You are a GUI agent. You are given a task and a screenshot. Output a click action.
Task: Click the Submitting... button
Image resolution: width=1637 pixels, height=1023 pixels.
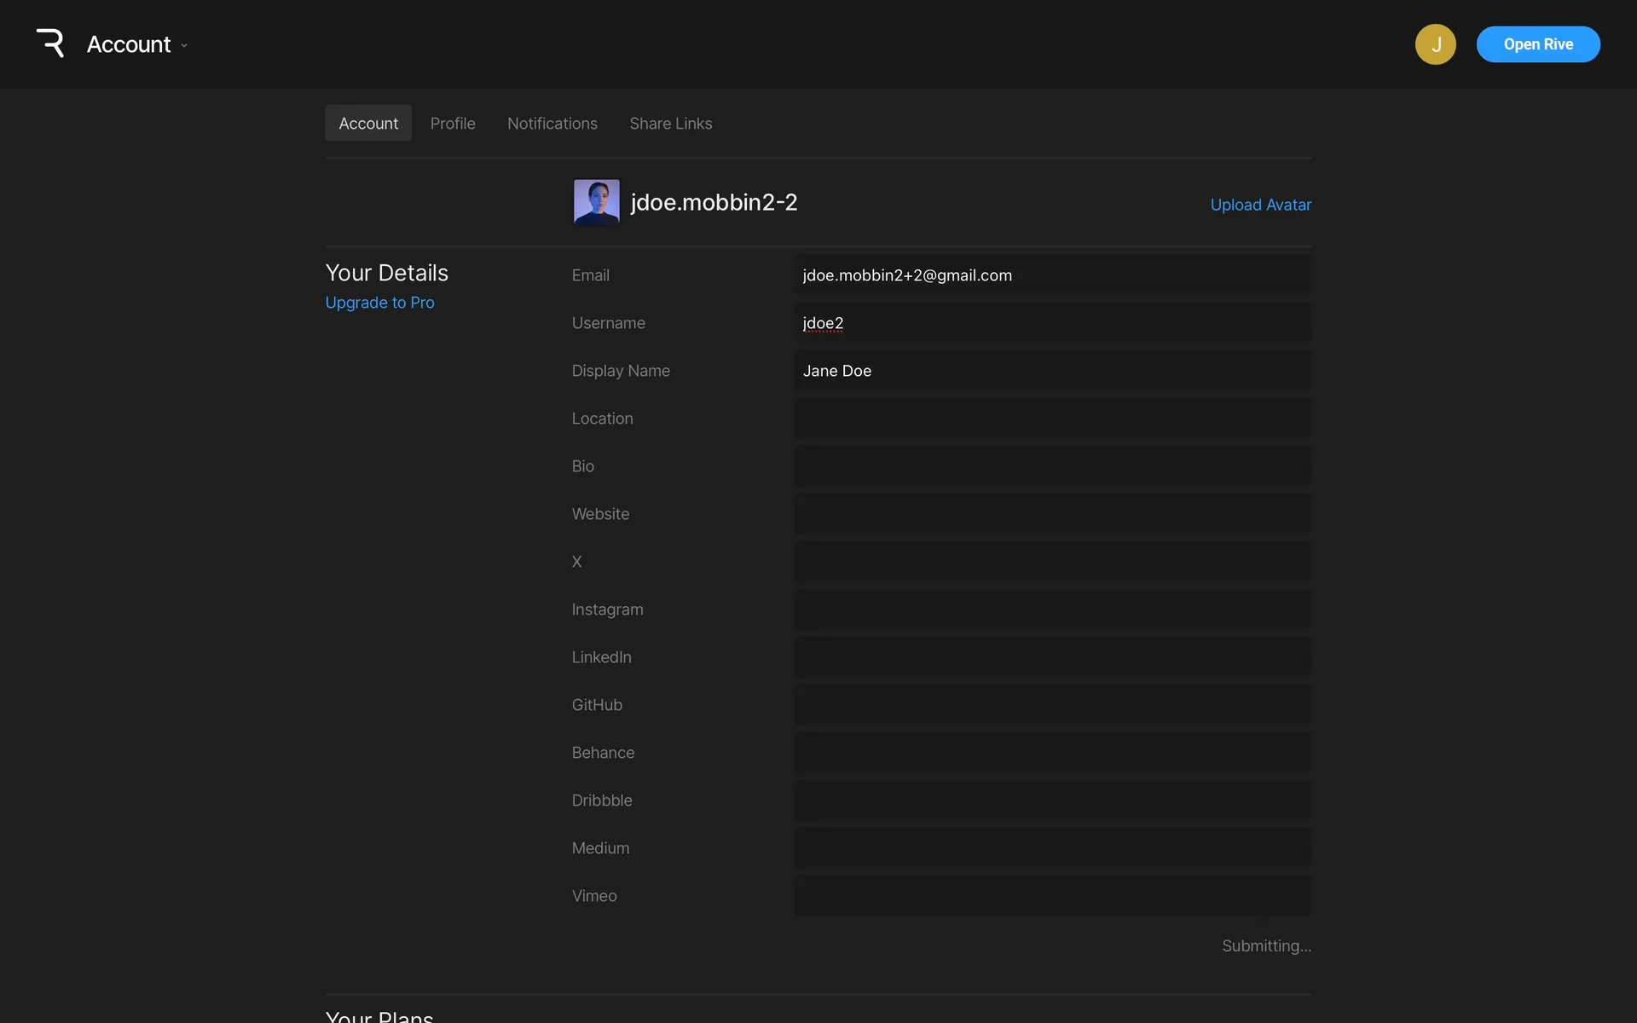point(1266,945)
